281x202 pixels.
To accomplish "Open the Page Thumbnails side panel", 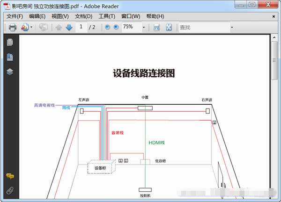I will pyautogui.click(x=9, y=43).
